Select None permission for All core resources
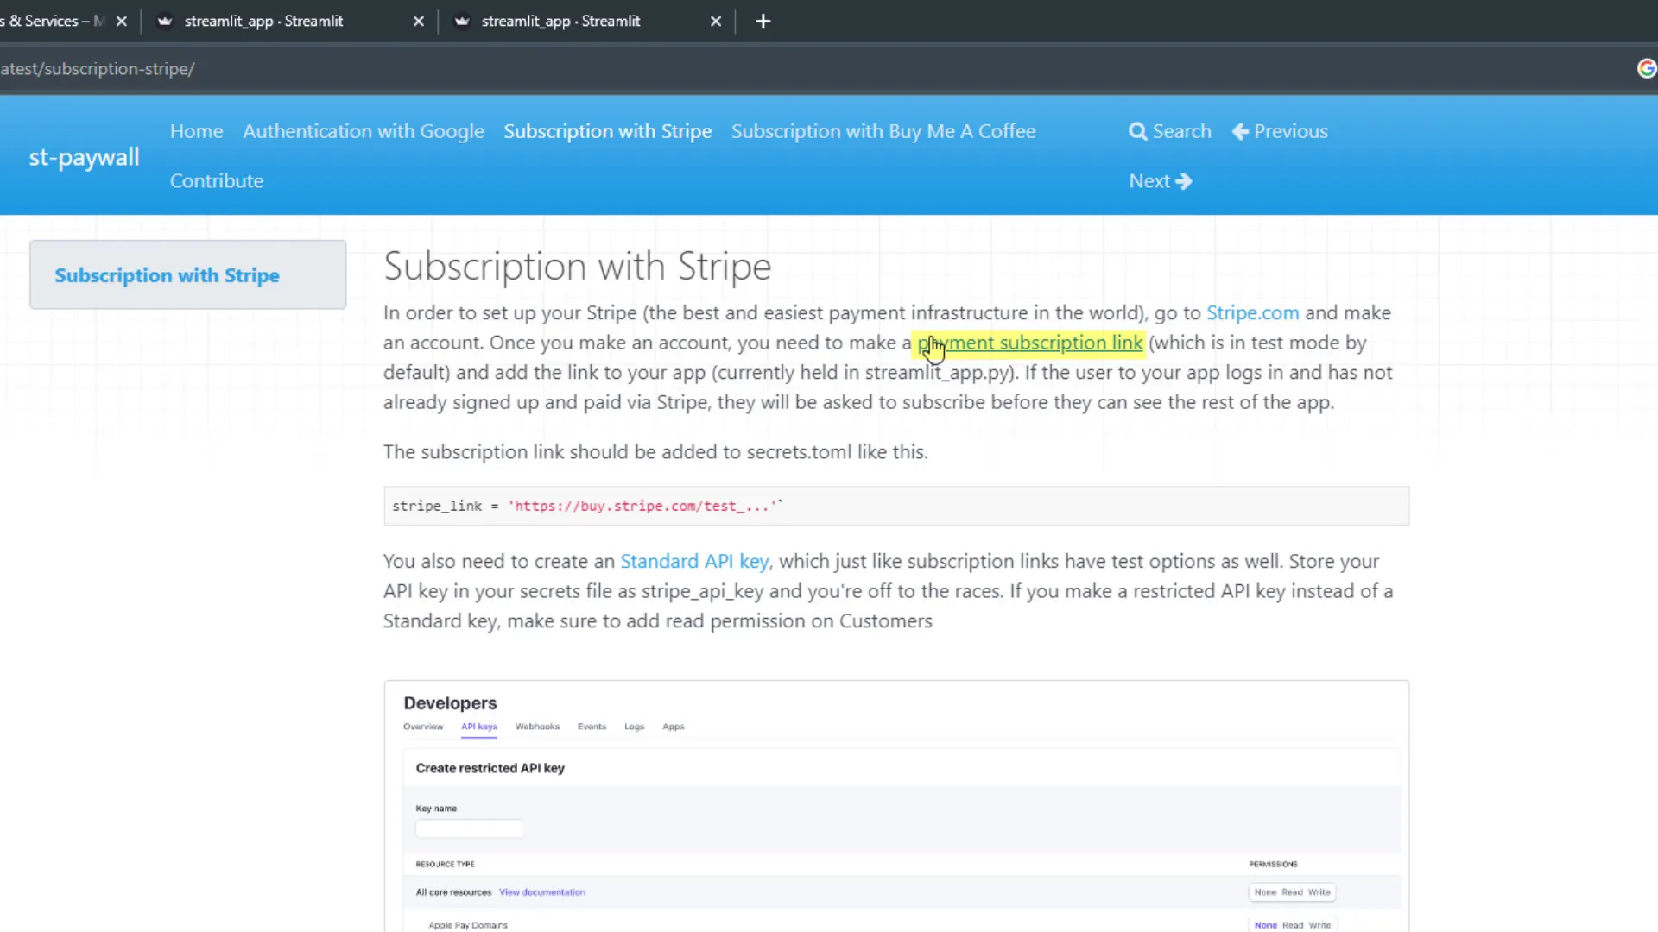1658x932 pixels. click(x=1264, y=891)
